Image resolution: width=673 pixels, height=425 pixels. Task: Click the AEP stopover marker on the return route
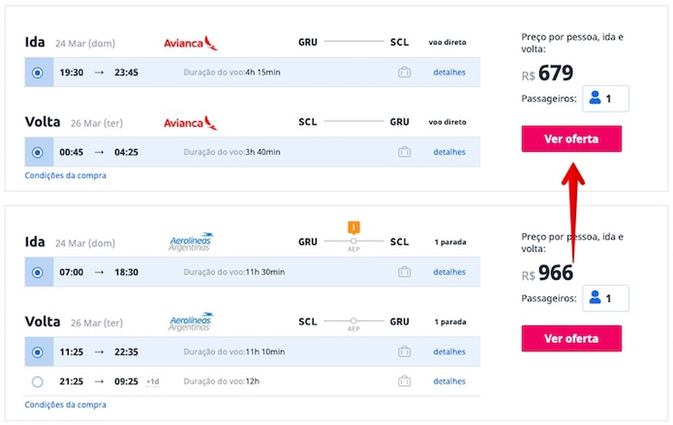click(x=354, y=321)
